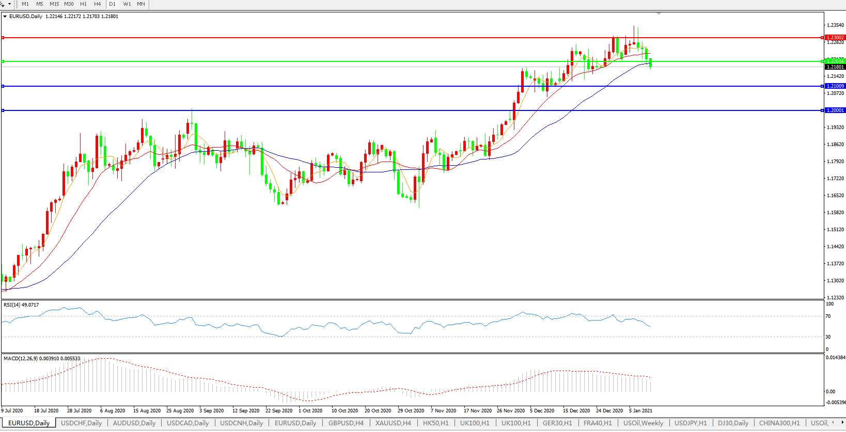The height and width of the screenshot is (432, 846).
Task: Open the USDCHF,Daily chart tab
Action: (81, 423)
